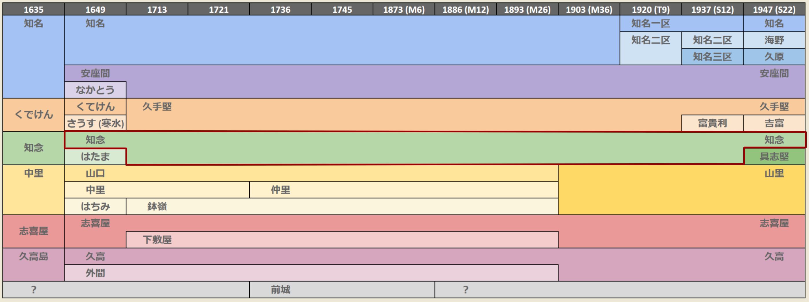
Task: Click the なかとう cell
Action: click(x=95, y=90)
